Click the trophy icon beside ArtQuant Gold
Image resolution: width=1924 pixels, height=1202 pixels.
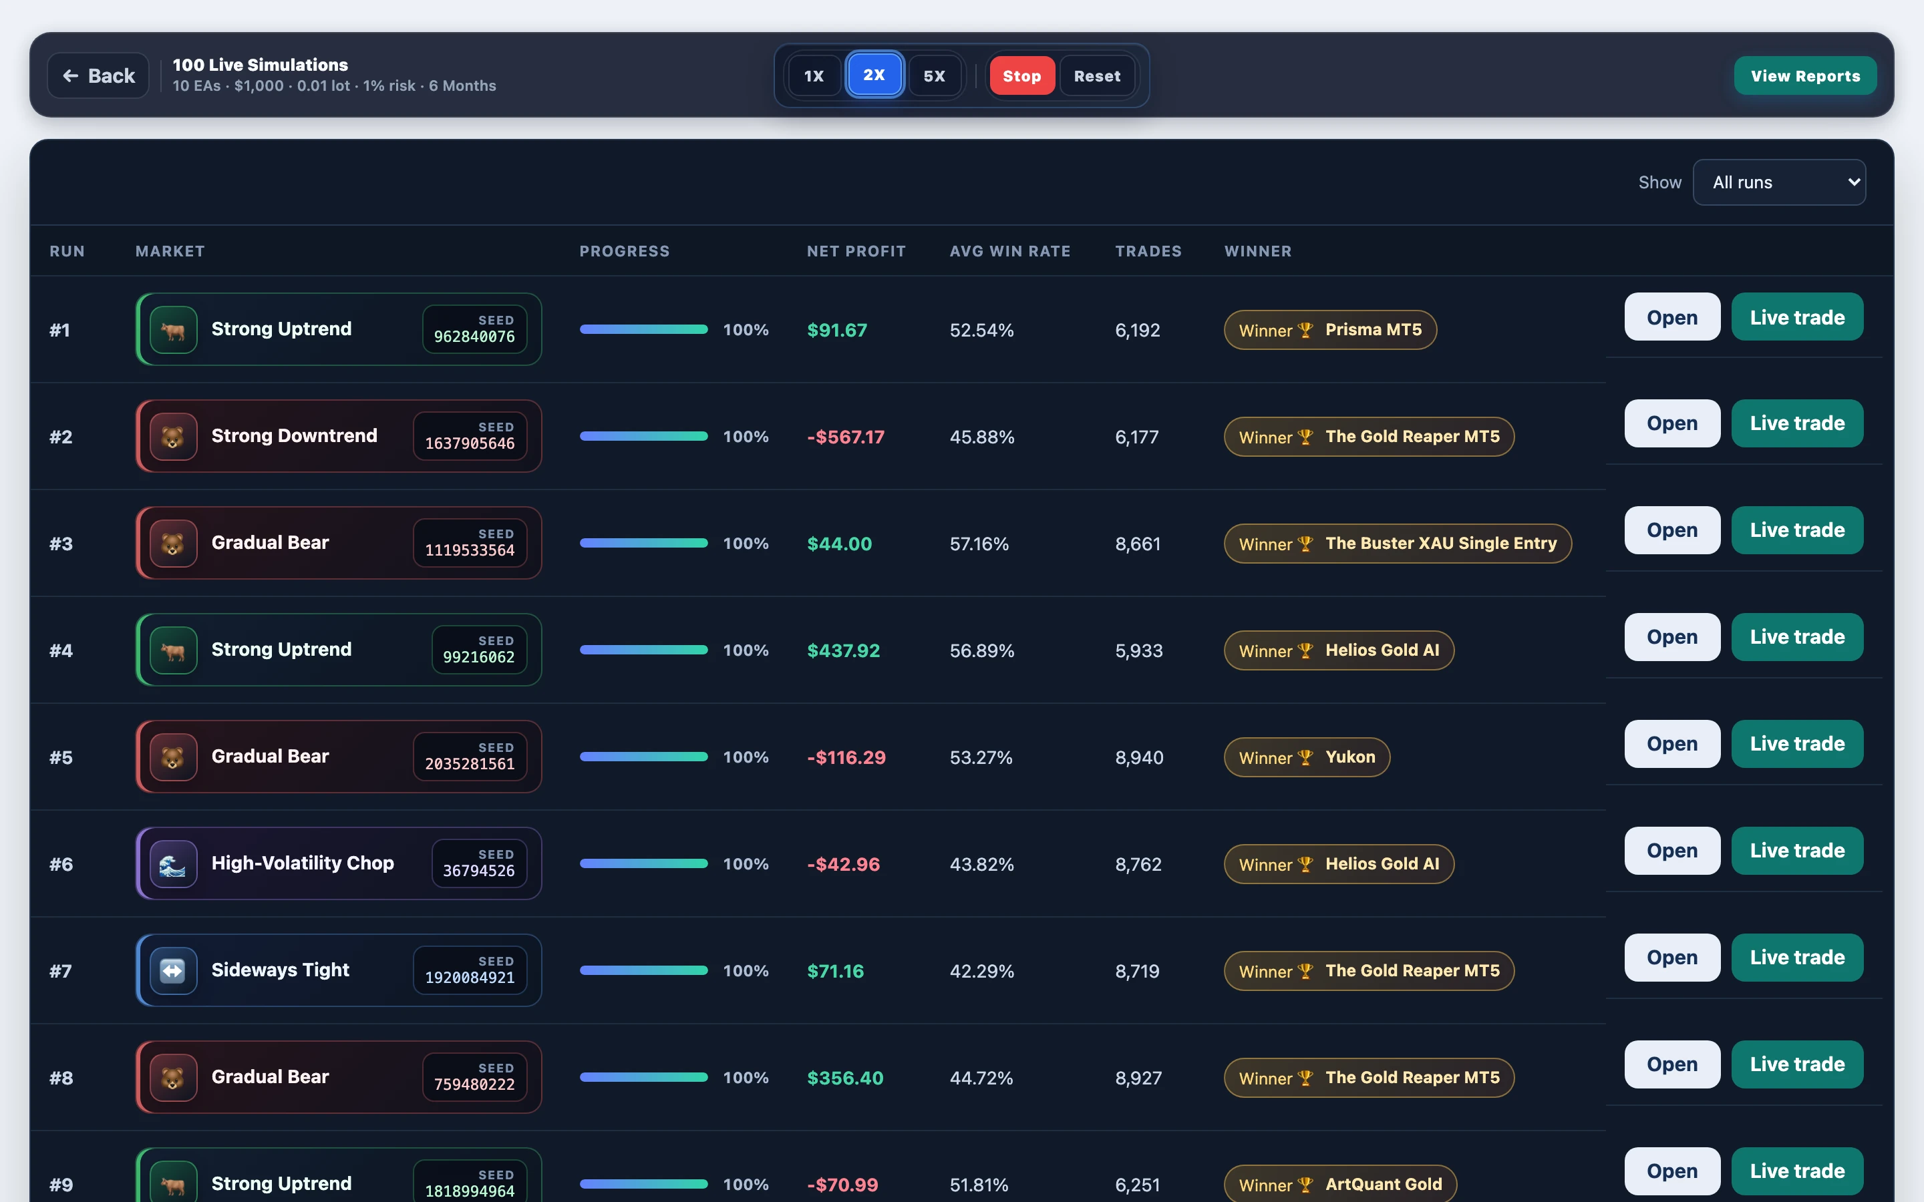[1305, 1185]
